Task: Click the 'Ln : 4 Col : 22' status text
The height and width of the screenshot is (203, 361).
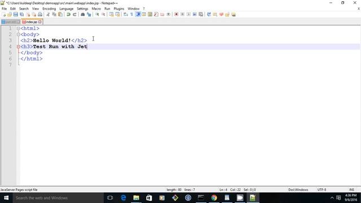Action: tap(230, 189)
